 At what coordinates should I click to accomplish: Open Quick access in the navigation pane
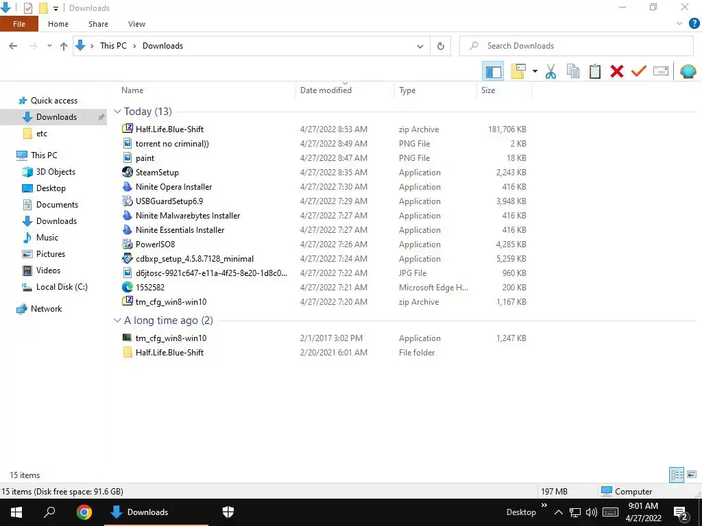pos(53,101)
